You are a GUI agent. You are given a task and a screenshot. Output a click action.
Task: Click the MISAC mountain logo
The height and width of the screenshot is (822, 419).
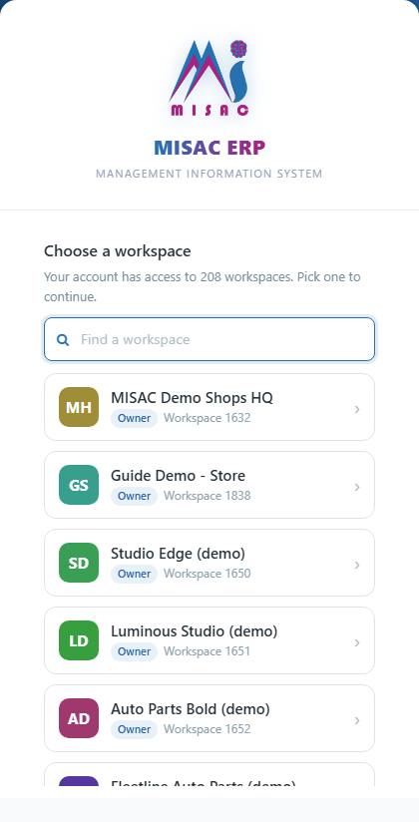(209, 78)
